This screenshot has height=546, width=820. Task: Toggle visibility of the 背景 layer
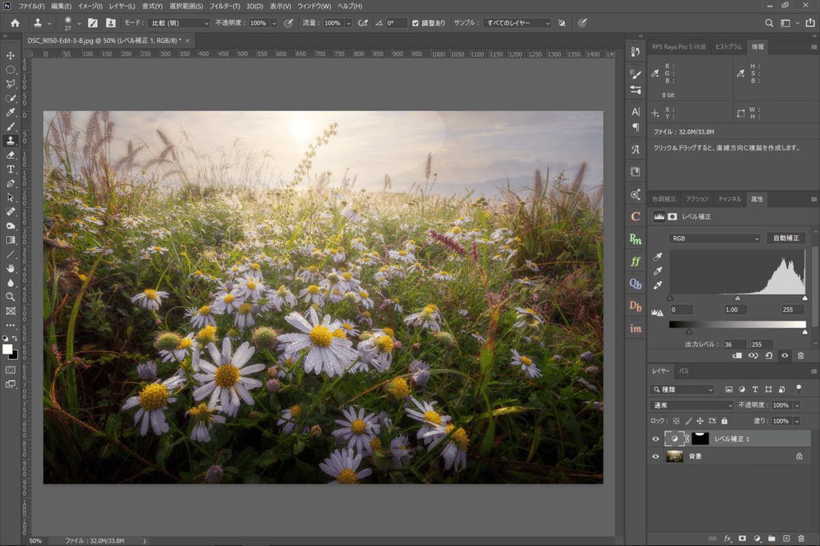[x=656, y=456]
